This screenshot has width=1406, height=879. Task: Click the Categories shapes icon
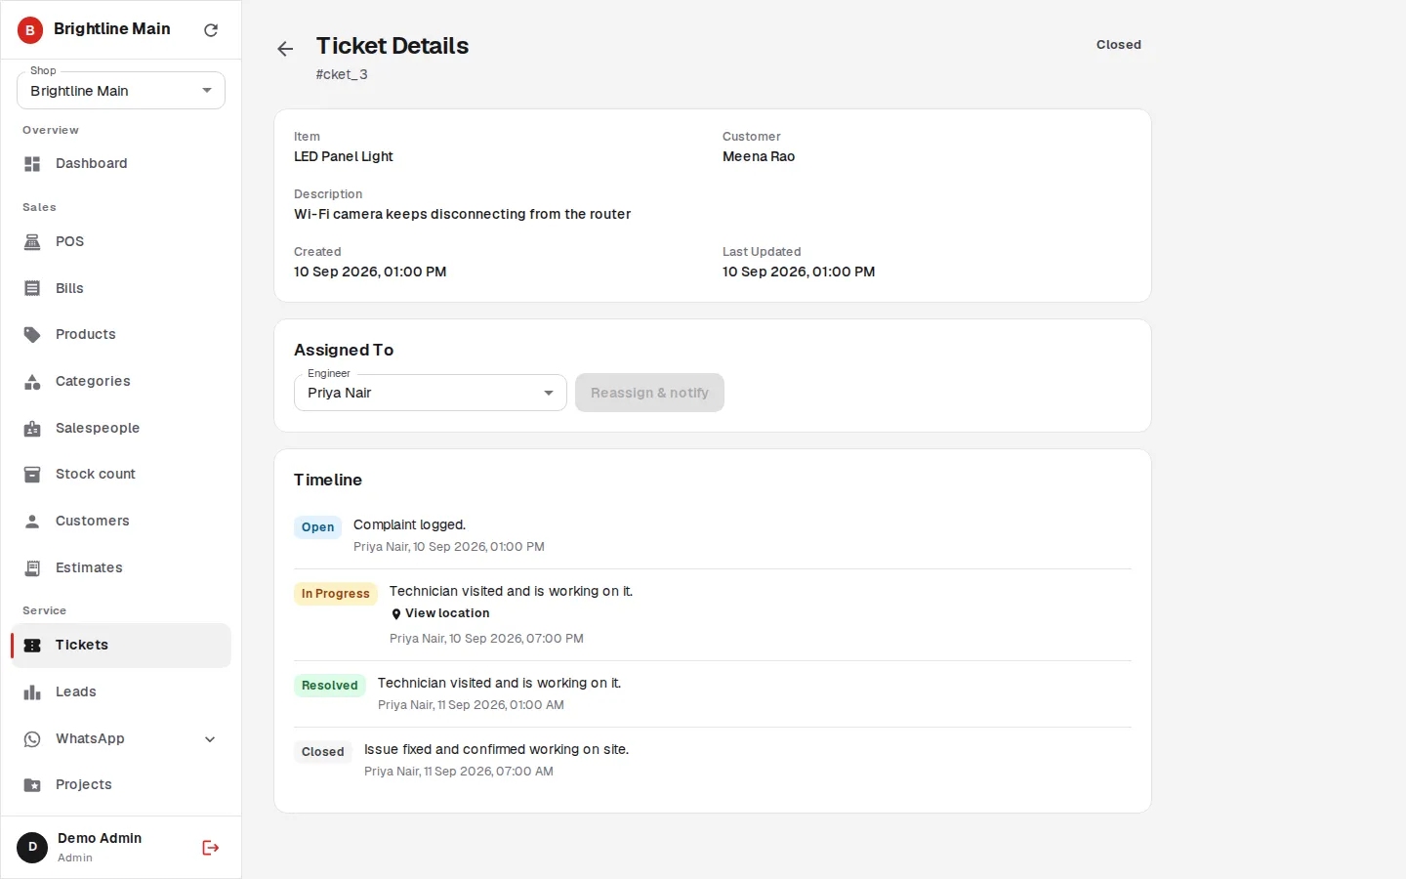[32, 382]
